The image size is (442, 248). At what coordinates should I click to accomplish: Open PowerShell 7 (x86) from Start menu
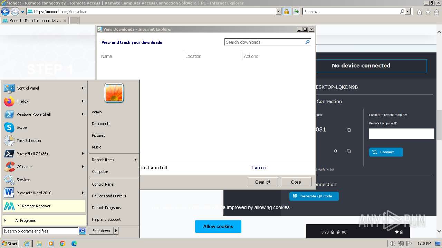click(44, 154)
